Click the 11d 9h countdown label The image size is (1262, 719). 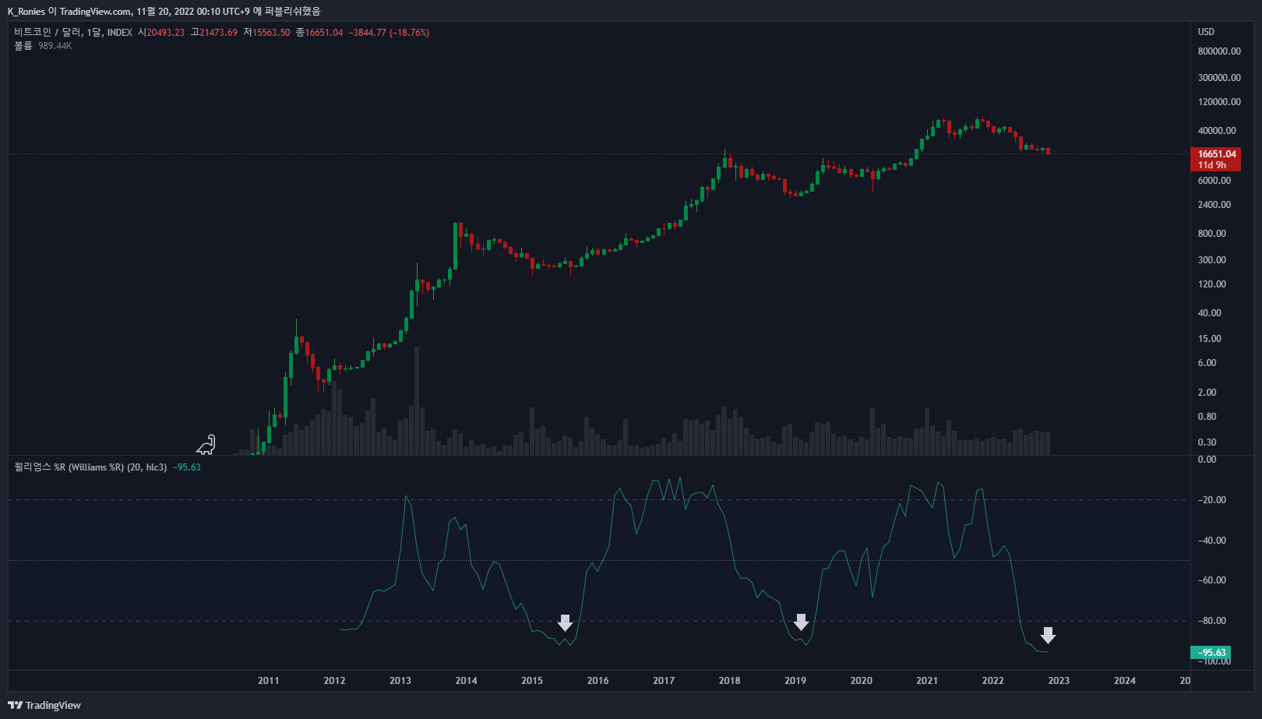[x=1212, y=165]
